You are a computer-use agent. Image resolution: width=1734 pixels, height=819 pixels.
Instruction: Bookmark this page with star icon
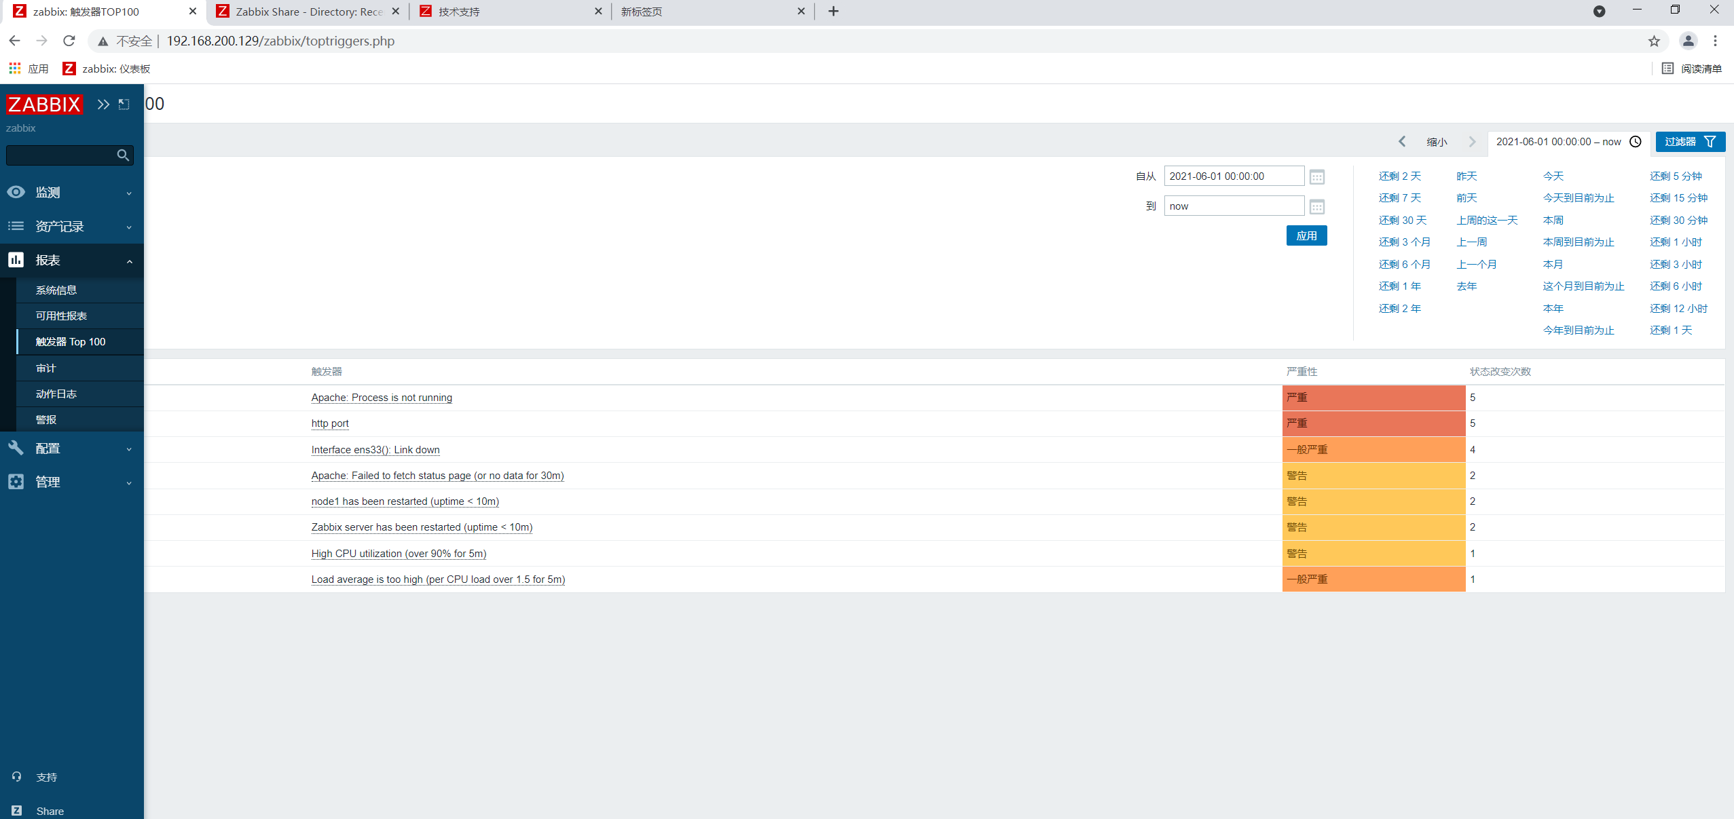click(1654, 41)
